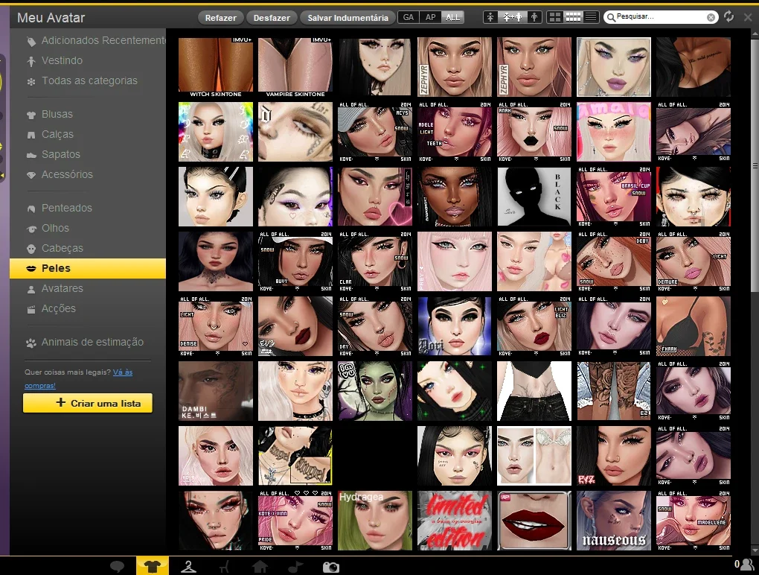
Task: Click the camera photo icon
Action: 331,567
